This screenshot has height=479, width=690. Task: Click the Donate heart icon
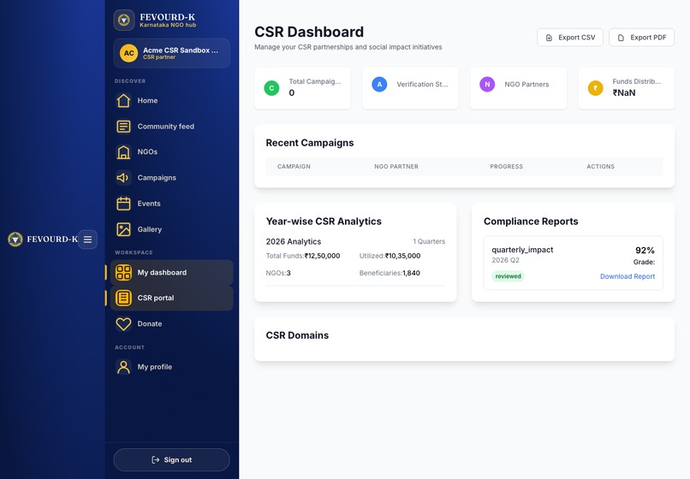[x=123, y=324]
